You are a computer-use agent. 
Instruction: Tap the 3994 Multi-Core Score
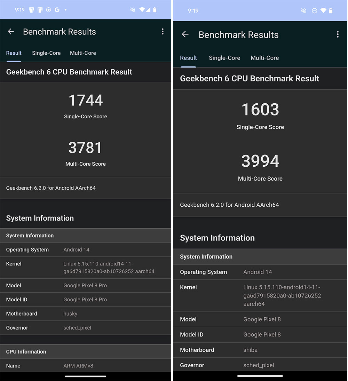point(260,161)
